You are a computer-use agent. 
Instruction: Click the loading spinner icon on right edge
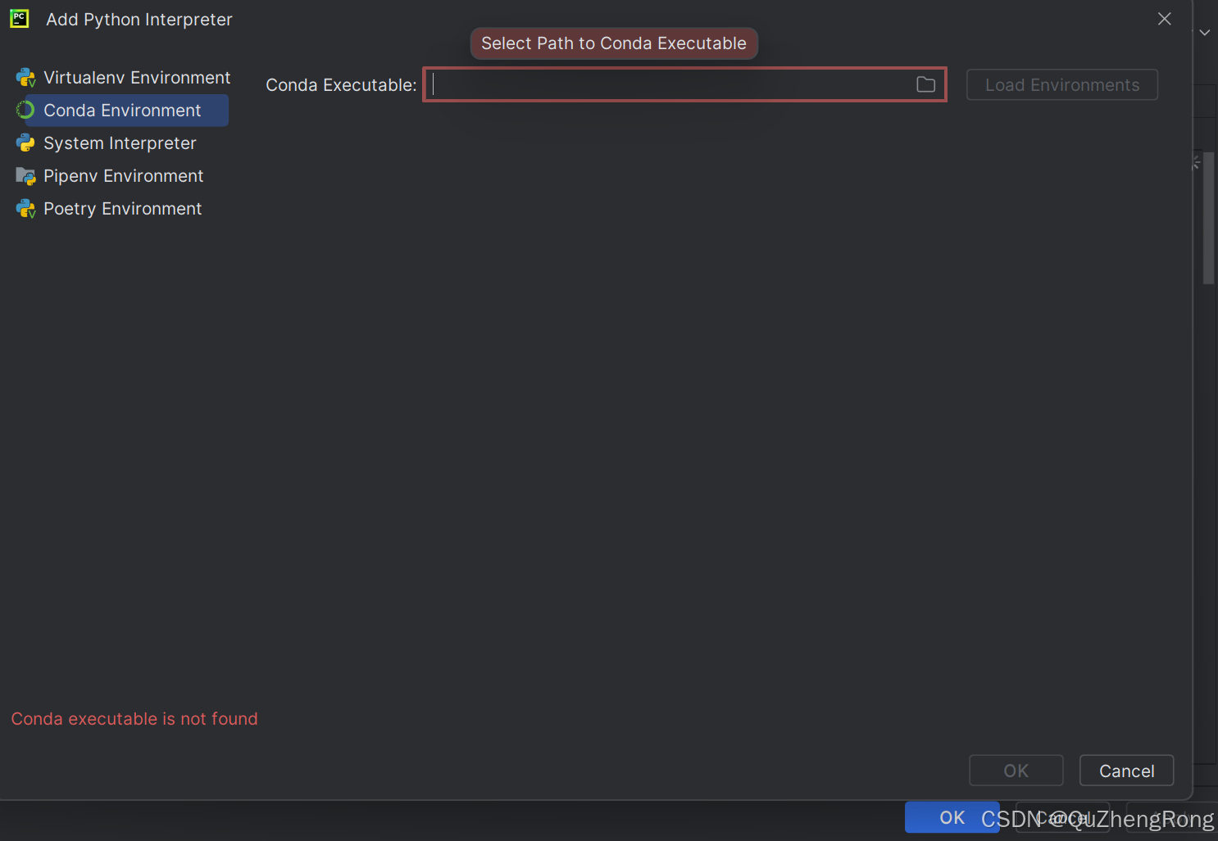[1195, 162]
